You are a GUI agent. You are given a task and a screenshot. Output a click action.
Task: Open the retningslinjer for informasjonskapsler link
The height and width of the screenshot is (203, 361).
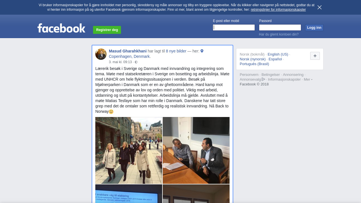pos(278,10)
